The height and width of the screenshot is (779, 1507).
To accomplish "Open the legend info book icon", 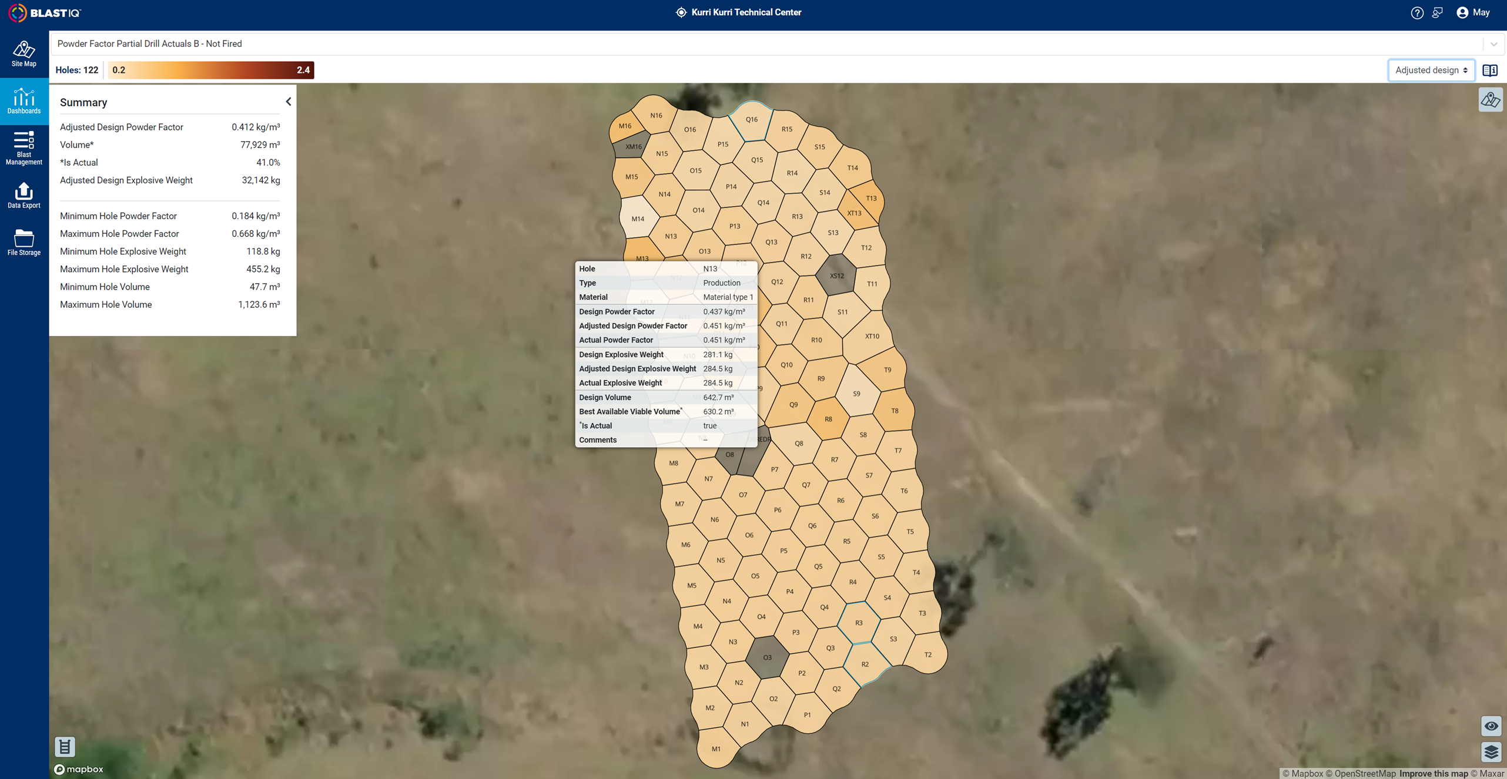I will click(x=1491, y=70).
